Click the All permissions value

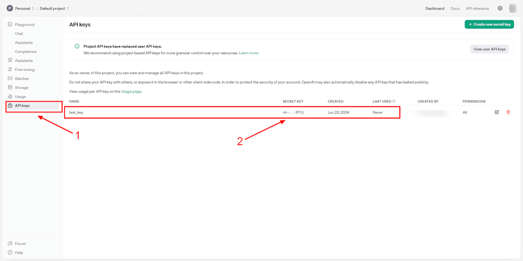[x=465, y=112]
